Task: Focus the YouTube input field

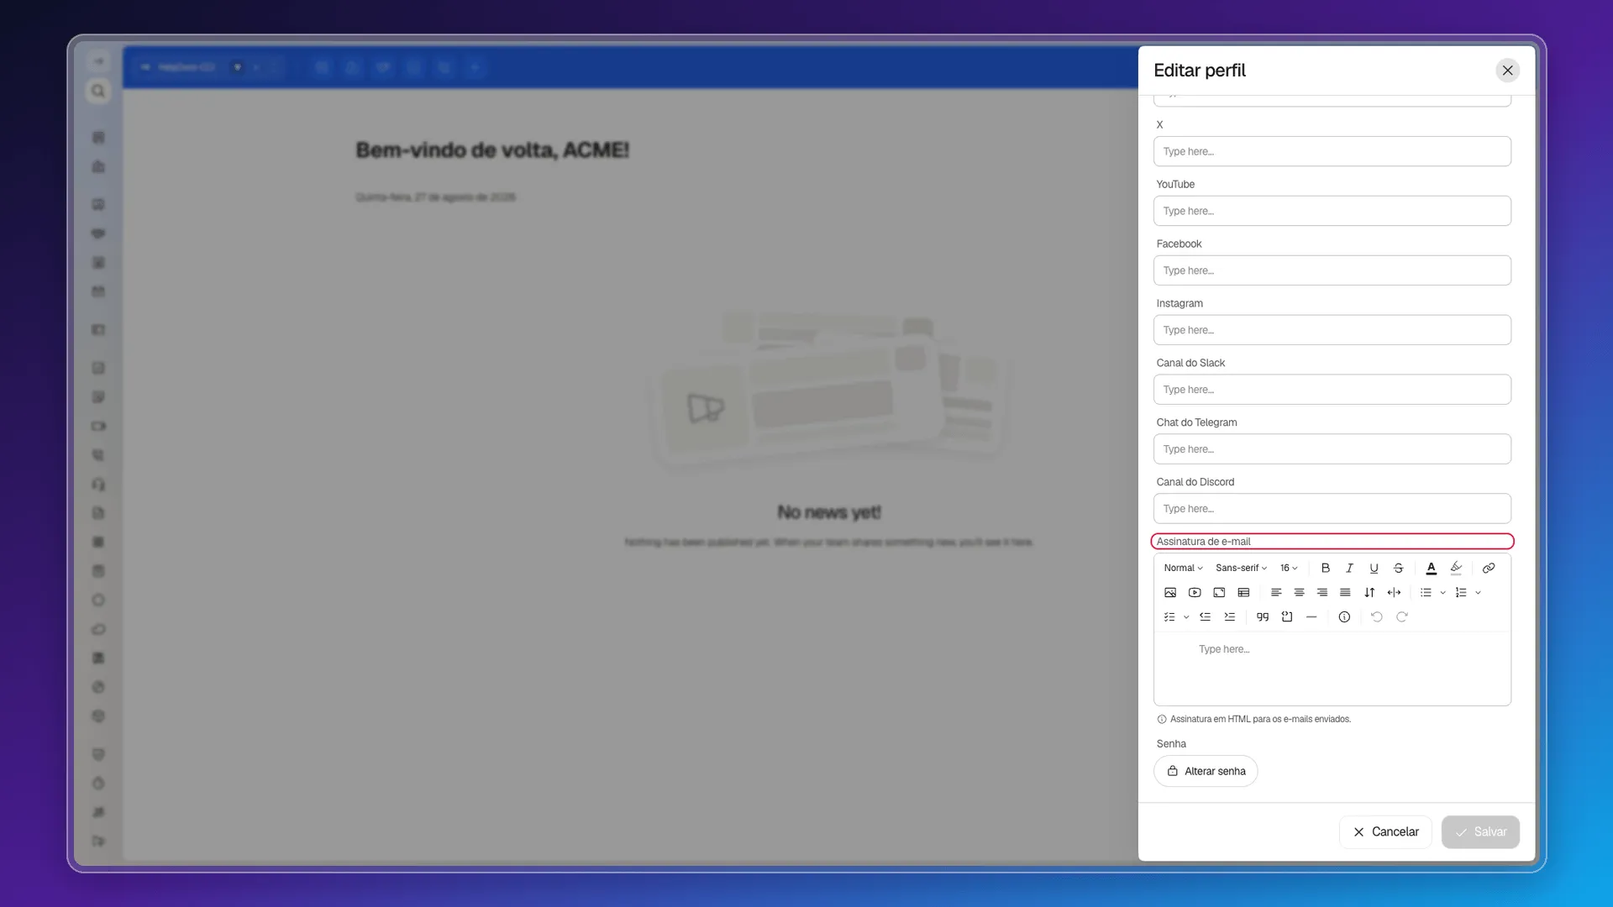Action: pyautogui.click(x=1332, y=211)
